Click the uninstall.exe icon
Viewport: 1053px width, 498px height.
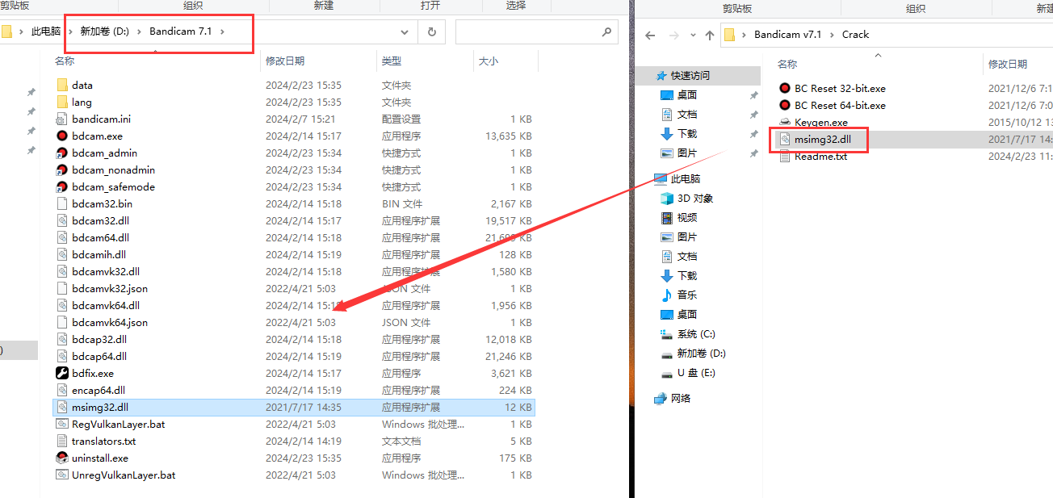pyautogui.click(x=62, y=458)
